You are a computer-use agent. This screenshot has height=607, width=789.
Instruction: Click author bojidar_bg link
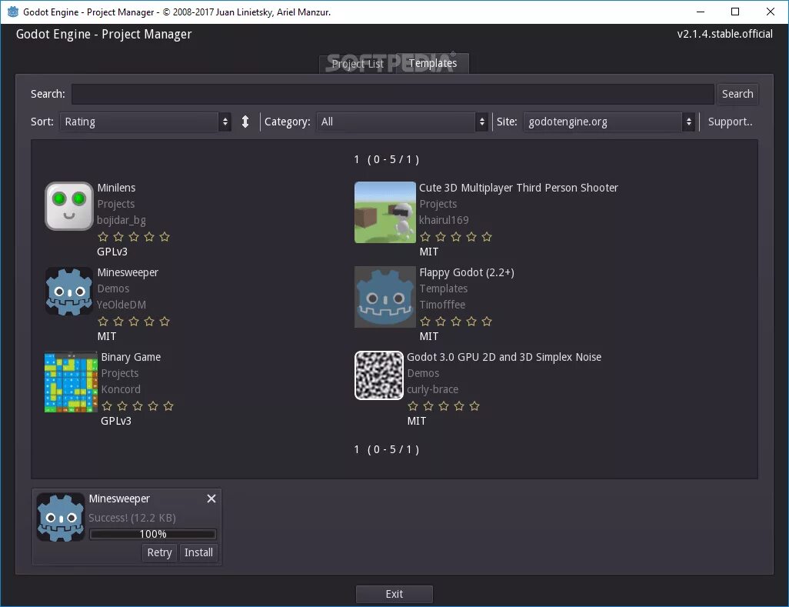(x=122, y=220)
